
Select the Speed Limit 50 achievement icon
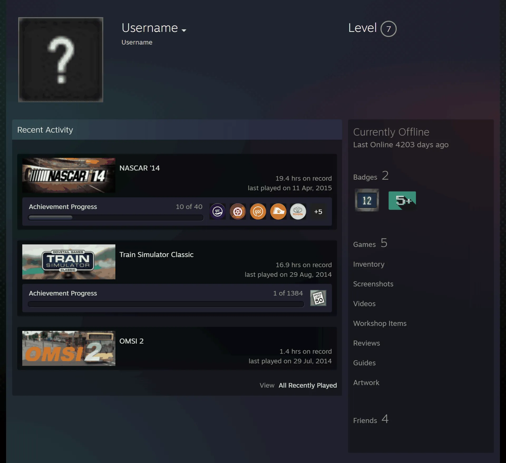(x=318, y=298)
